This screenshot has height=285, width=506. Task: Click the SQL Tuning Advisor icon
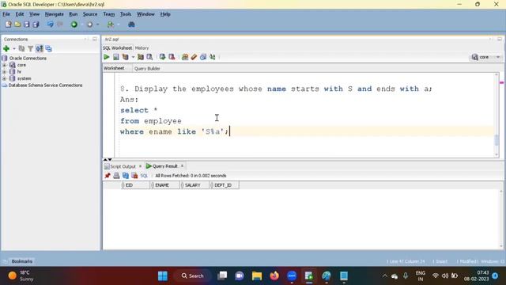[149, 57]
